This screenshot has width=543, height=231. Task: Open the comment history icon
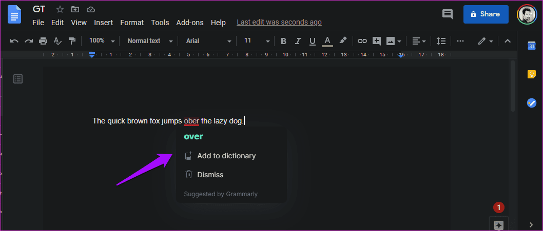448,14
